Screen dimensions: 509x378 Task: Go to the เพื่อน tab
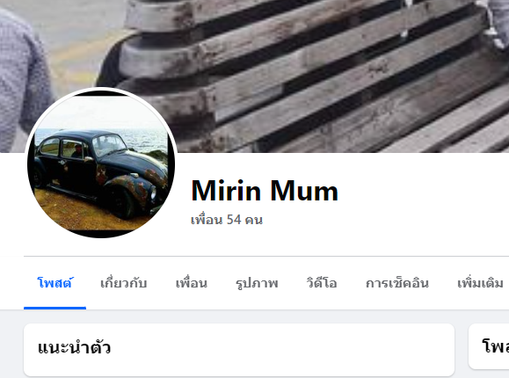pyautogui.click(x=191, y=283)
